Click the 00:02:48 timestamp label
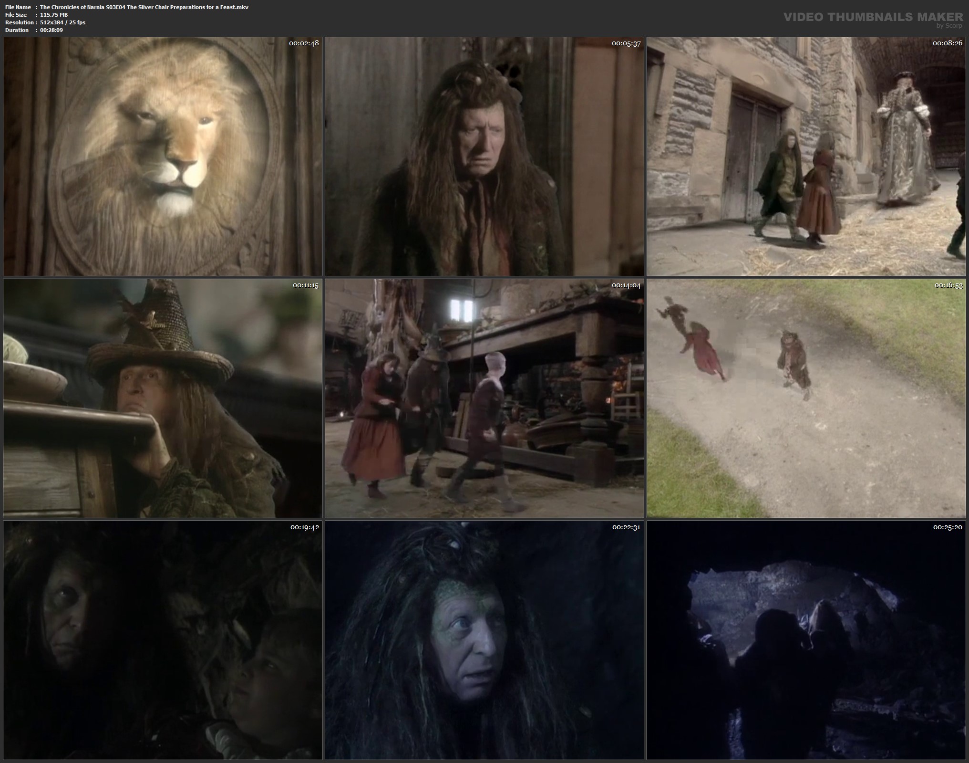This screenshot has height=763, width=969. tap(304, 43)
